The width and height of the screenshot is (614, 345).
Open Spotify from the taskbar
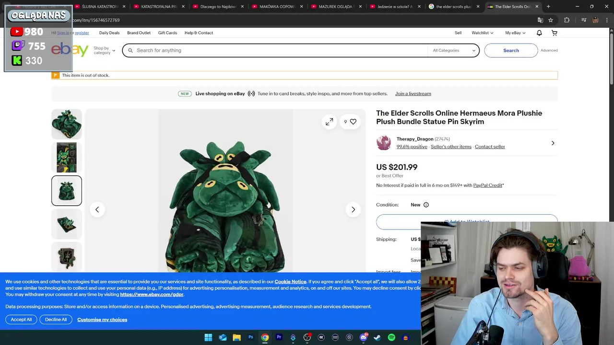[391, 337]
